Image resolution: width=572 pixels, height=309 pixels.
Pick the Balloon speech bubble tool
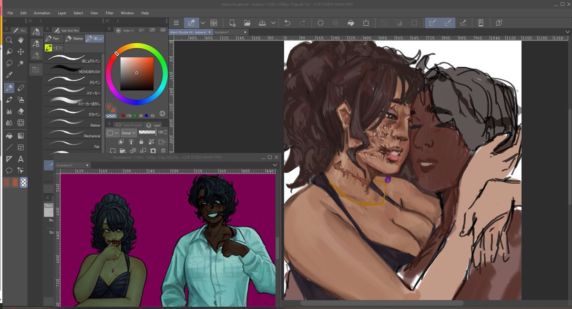[x=9, y=170]
